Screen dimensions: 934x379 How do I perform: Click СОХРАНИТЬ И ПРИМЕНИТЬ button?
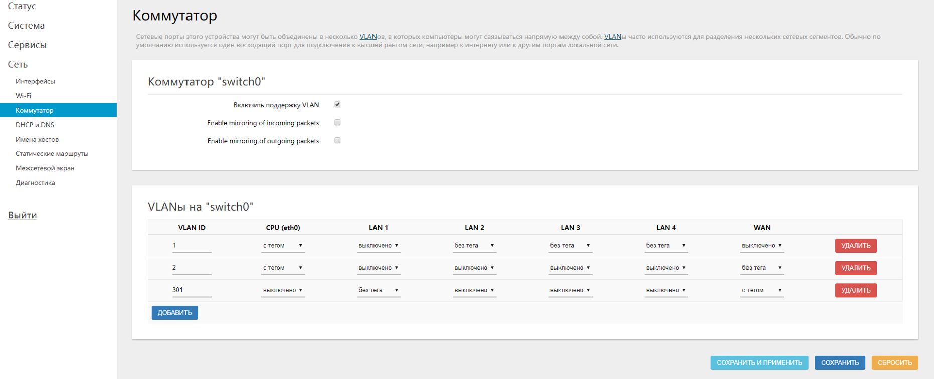[759, 363]
